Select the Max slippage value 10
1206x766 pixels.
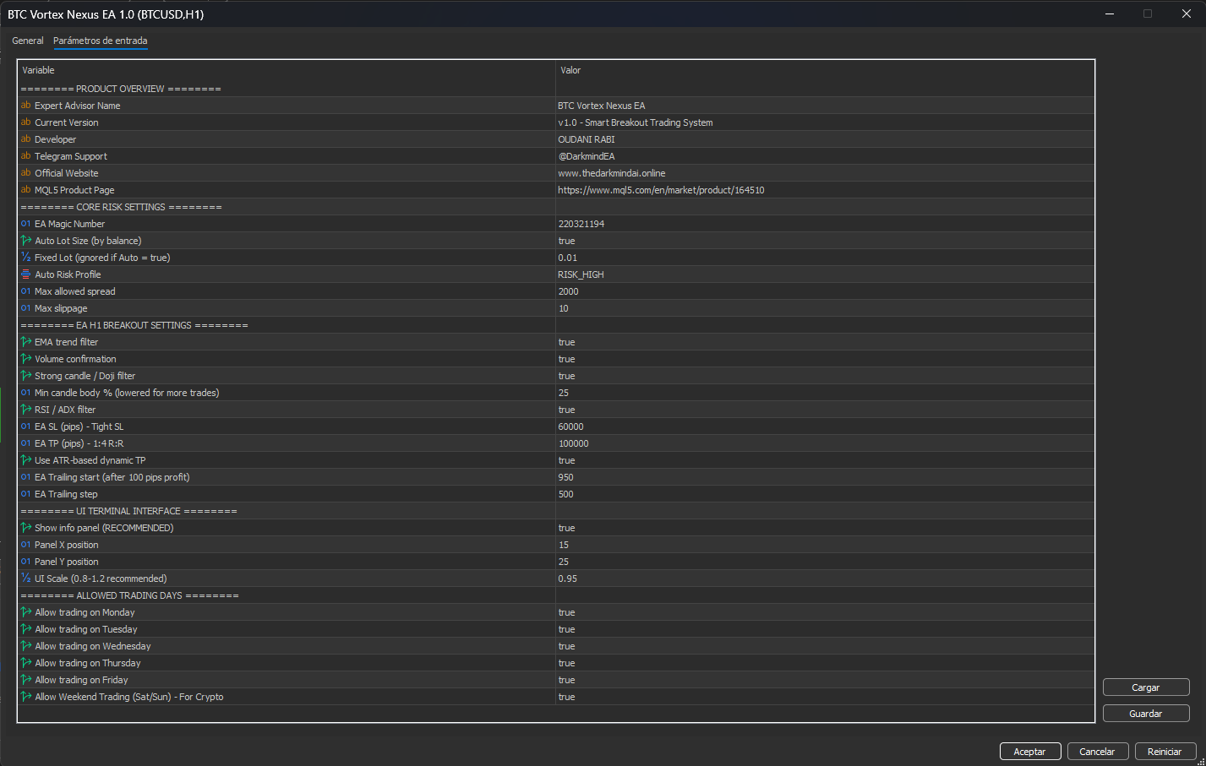click(564, 308)
